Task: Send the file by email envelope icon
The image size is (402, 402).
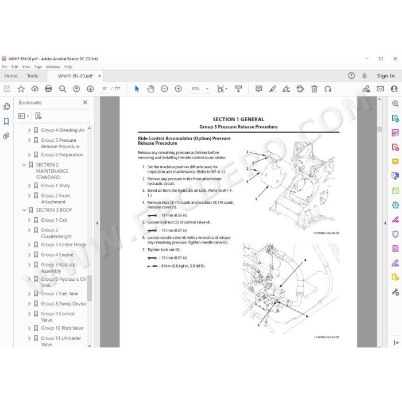Action: 380,88
